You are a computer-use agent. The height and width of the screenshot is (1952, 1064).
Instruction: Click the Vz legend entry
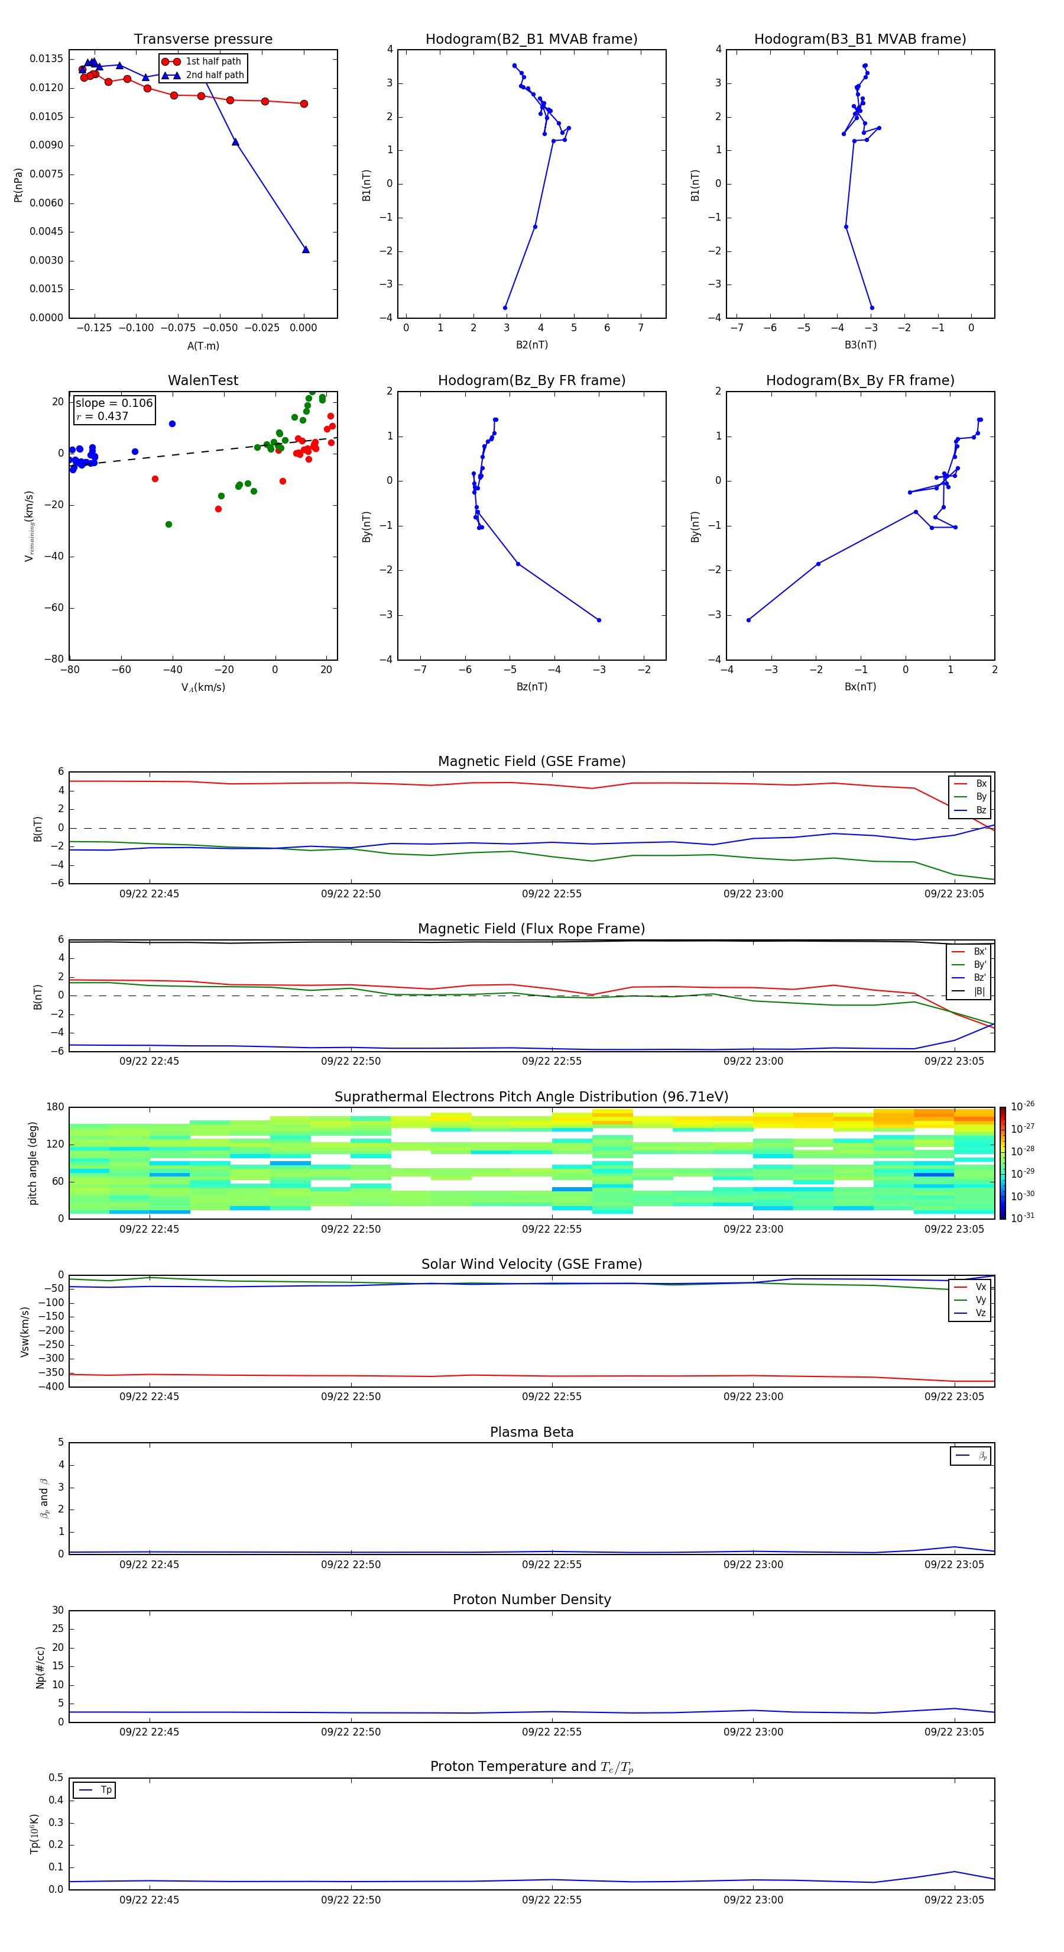point(970,1313)
